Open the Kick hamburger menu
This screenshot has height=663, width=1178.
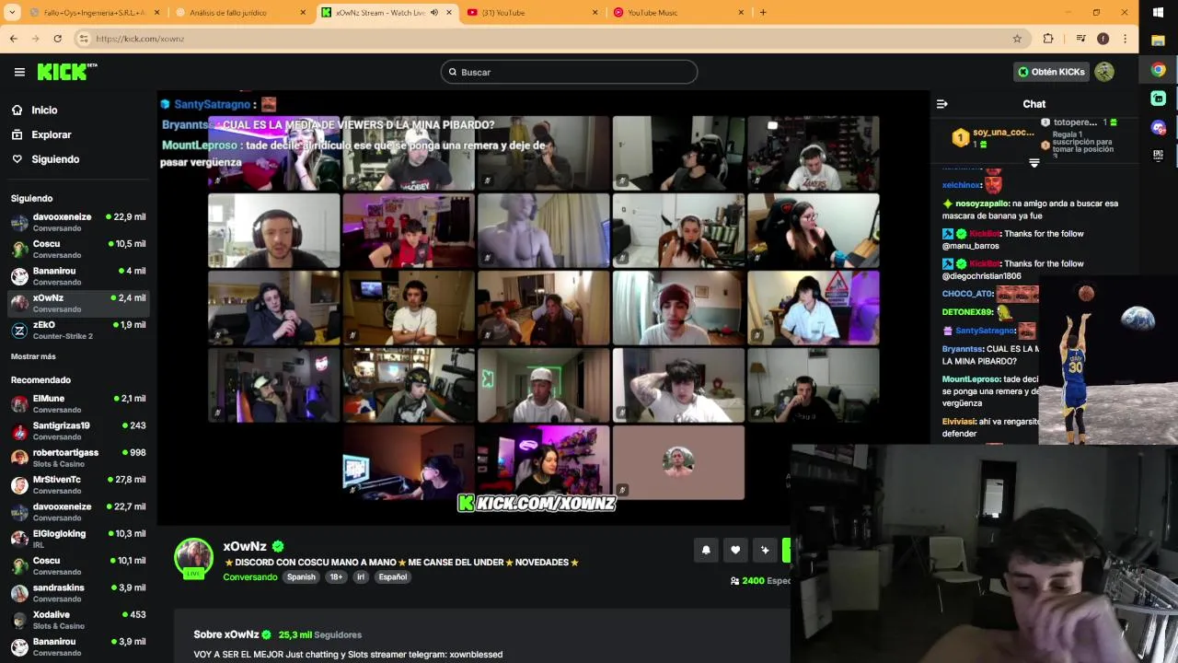point(19,72)
